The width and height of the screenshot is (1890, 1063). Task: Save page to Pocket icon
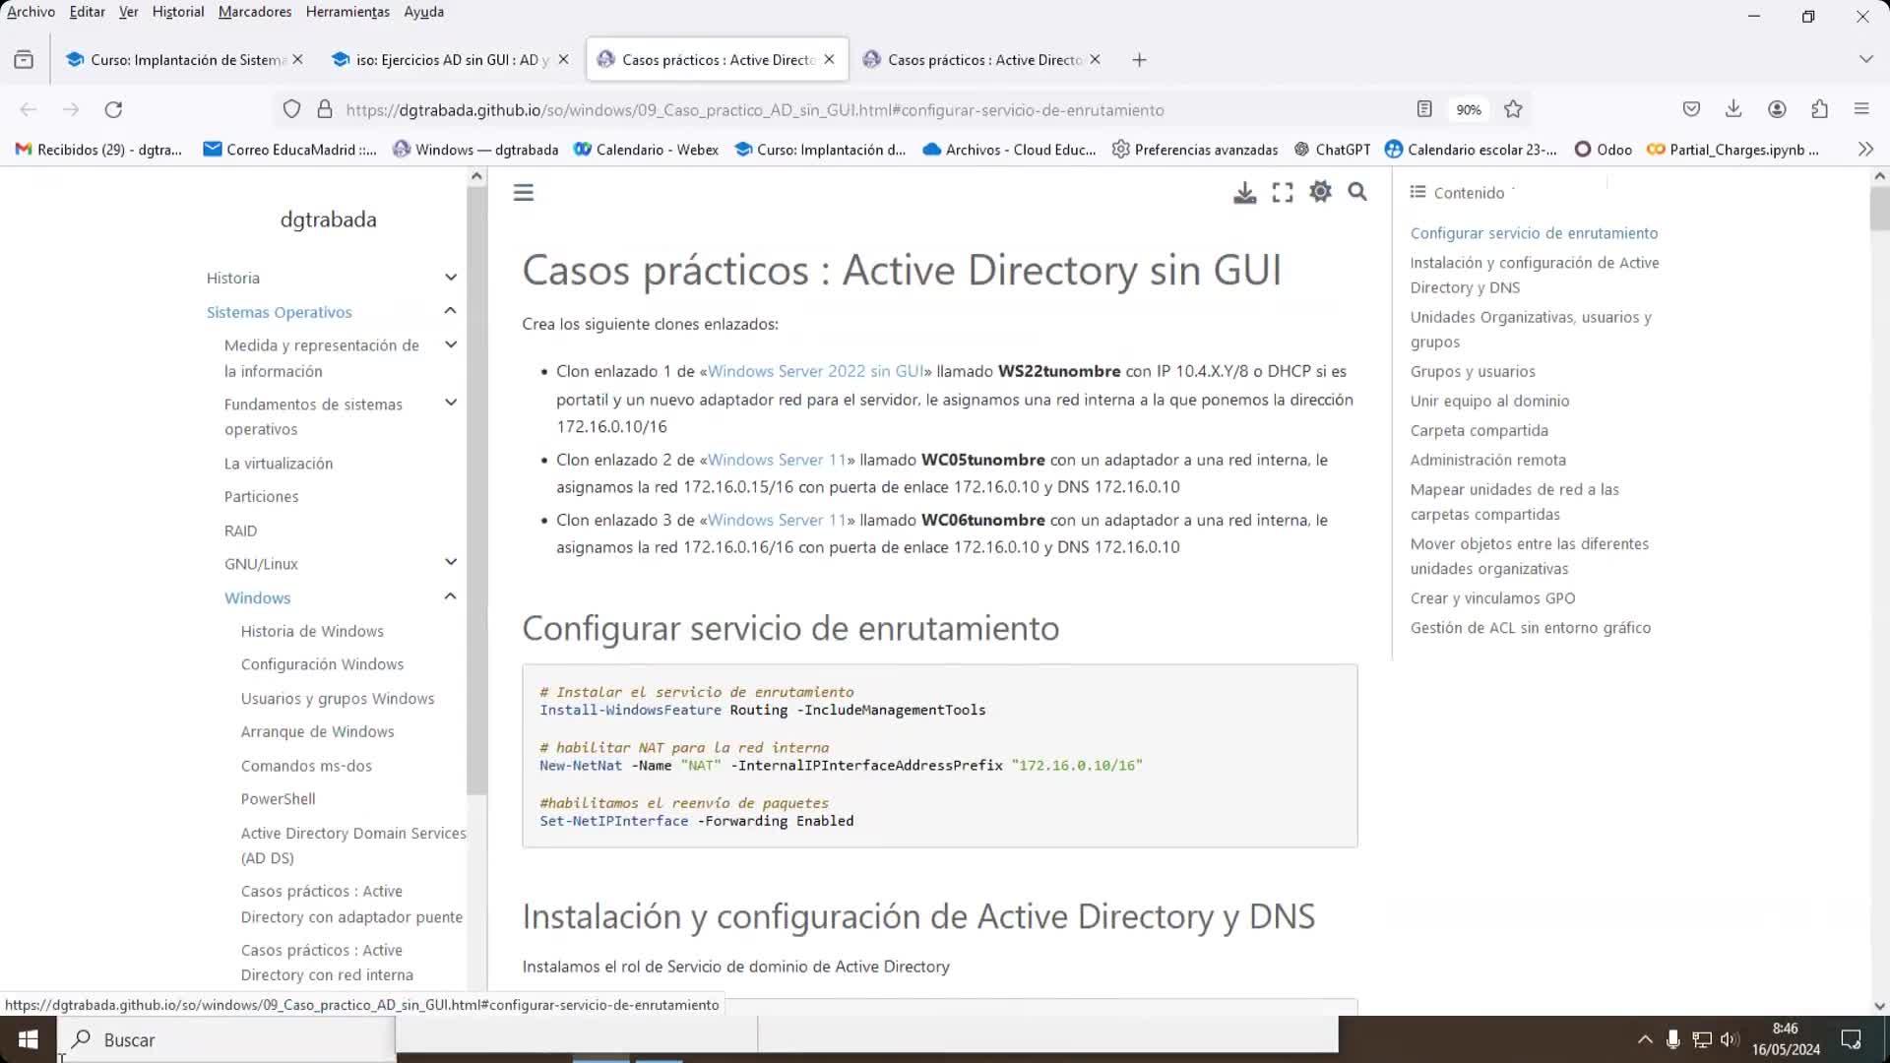coord(1691,109)
